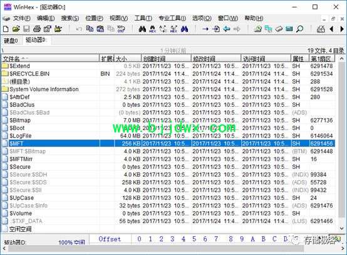Select the $Extend folder row

168,66
